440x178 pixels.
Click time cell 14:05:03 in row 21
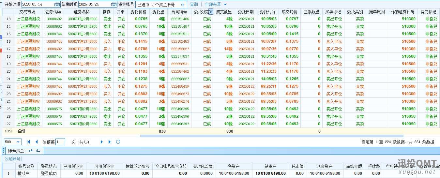tap(269, 79)
